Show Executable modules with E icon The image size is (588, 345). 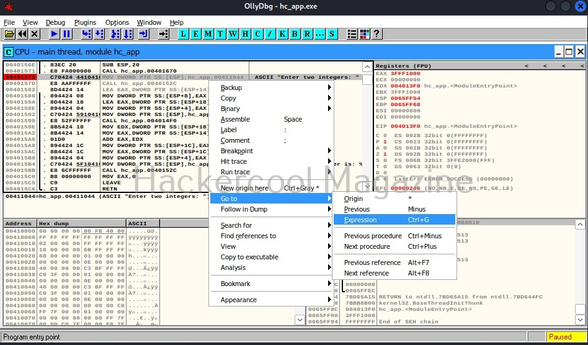[x=195, y=34]
